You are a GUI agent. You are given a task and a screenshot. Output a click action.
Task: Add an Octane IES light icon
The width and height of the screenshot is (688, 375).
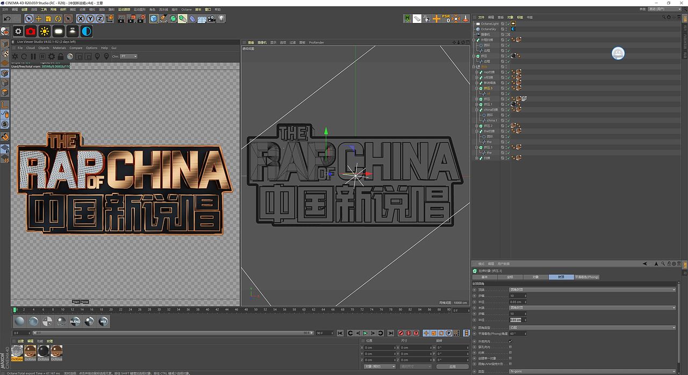(73, 32)
